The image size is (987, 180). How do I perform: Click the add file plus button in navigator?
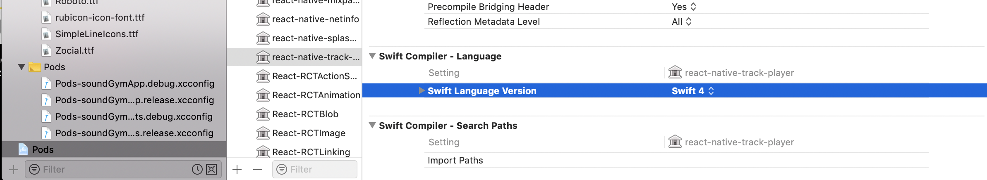click(14, 169)
